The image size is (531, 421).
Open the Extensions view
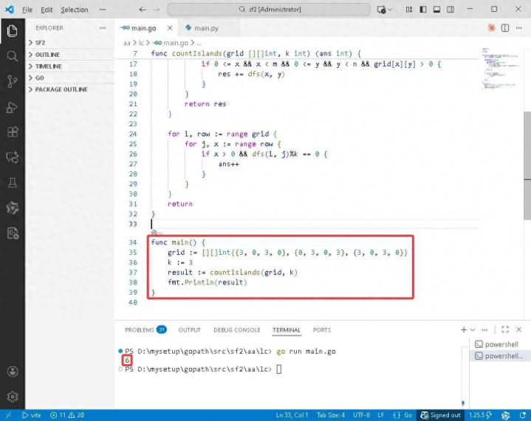12,132
